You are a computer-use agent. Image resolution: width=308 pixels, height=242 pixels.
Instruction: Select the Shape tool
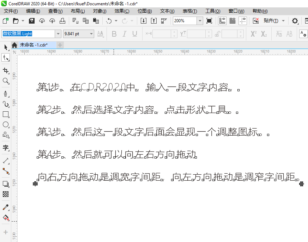point(6,58)
